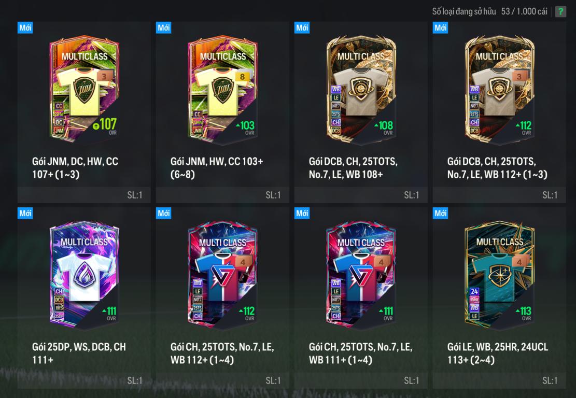Click the Mới badge on the 113+ pack
This screenshot has height=398, width=576.
[x=441, y=213]
